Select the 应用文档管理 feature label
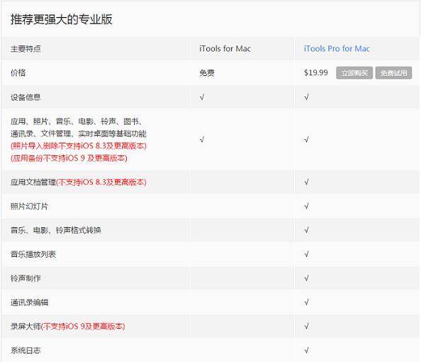This screenshot has width=421, height=362. tap(33, 182)
